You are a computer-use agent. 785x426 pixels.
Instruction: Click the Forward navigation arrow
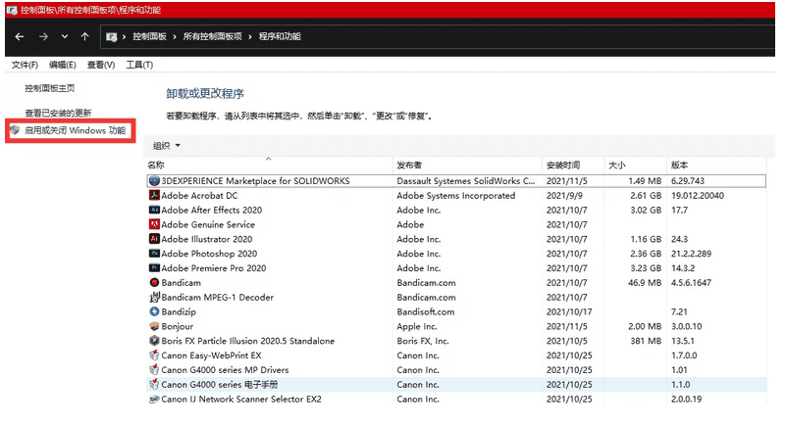(x=43, y=36)
